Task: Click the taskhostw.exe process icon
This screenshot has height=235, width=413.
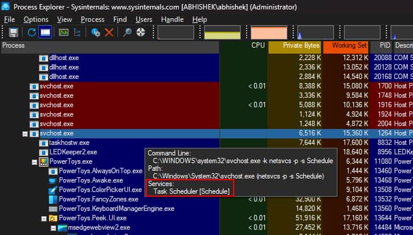Action: [44, 143]
